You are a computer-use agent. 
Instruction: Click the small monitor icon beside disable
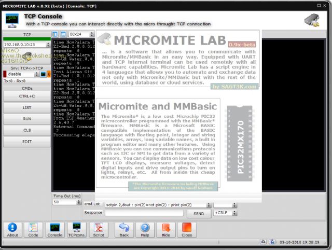click(44, 74)
